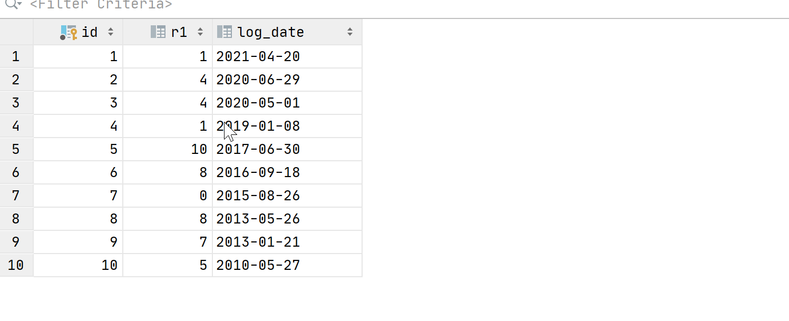Click the cell with date 2017-06-30
The width and height of the screenshot is (789, 321).
[x=287, y=149]
